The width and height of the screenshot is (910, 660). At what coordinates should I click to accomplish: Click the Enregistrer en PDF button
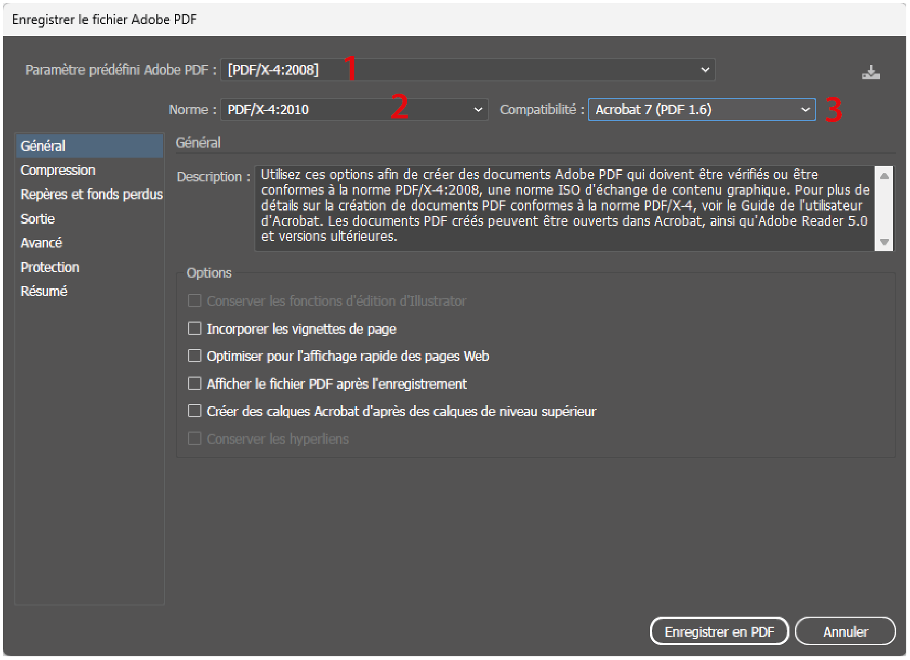coord(719,631)
